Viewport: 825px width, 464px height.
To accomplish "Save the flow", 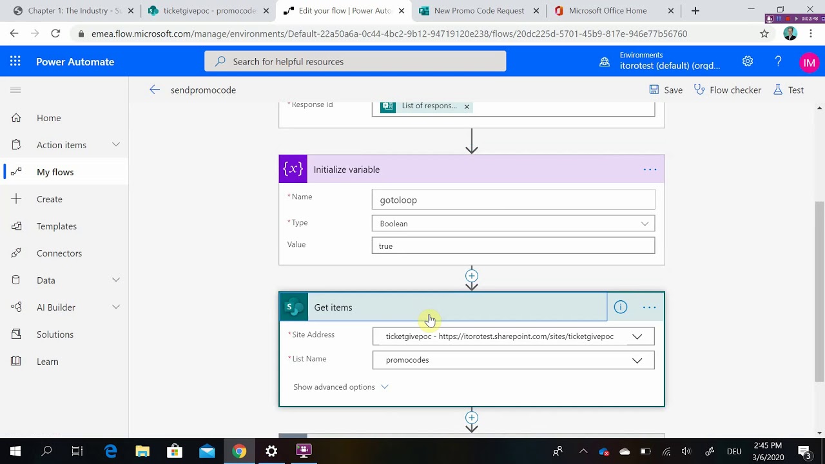I will point(666,90).
